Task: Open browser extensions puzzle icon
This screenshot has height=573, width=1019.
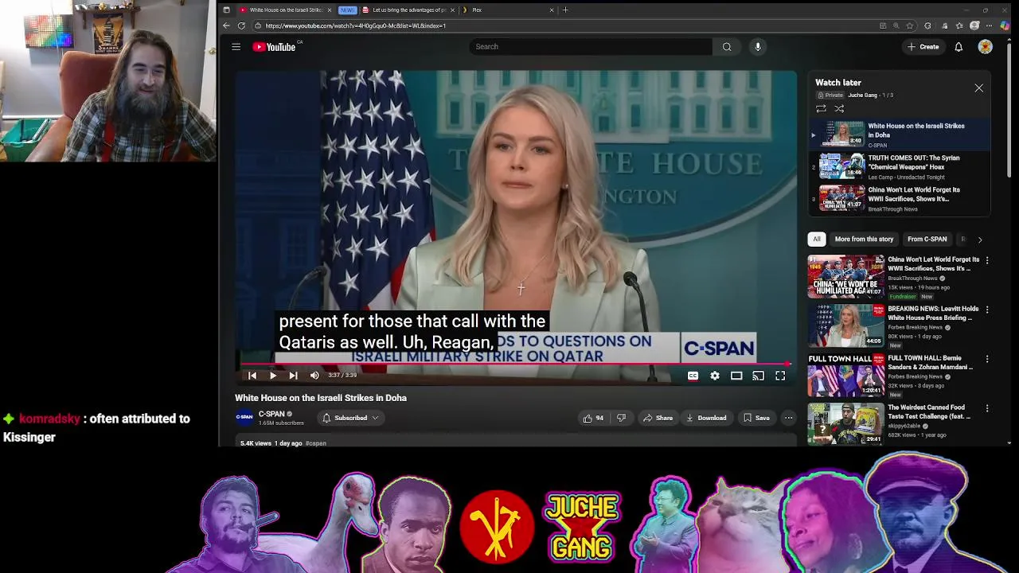Action: [x=927, y=25]
